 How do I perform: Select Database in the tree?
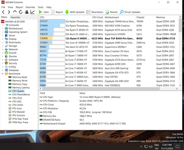(12, 70)
